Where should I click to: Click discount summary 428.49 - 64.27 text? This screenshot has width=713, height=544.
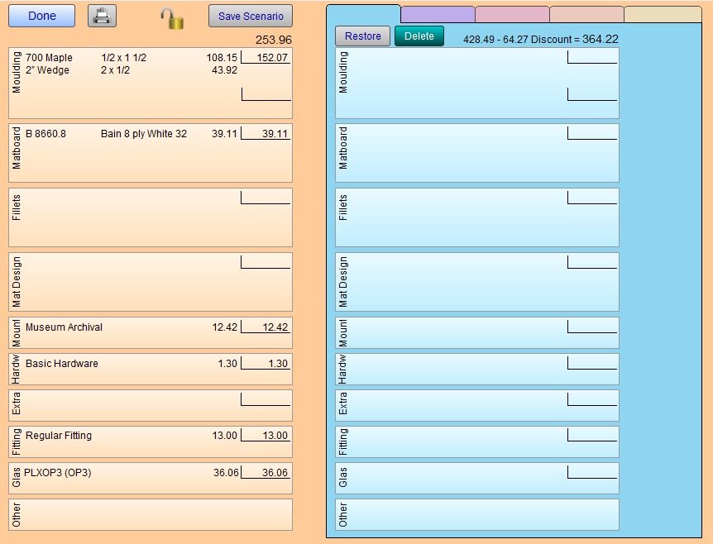541,40
